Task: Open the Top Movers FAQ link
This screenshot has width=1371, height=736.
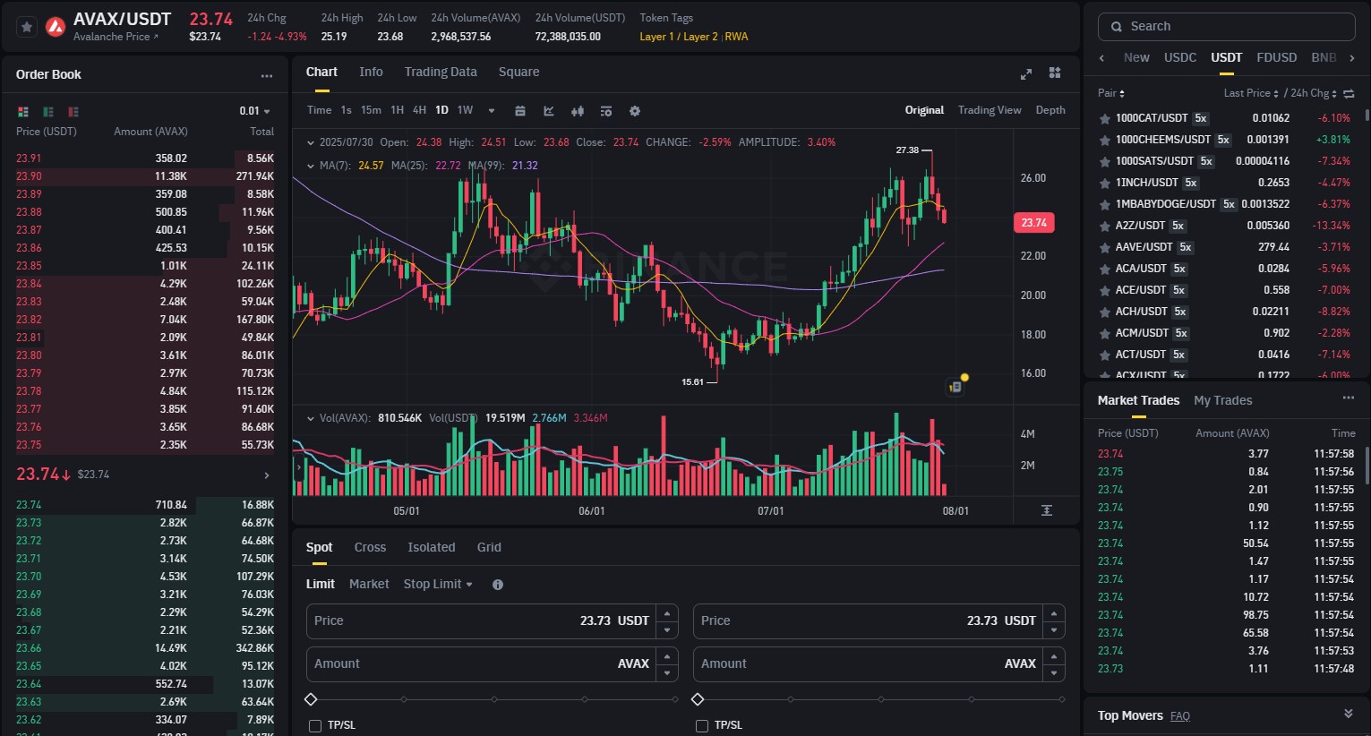Action: [x=1180, y=716]
